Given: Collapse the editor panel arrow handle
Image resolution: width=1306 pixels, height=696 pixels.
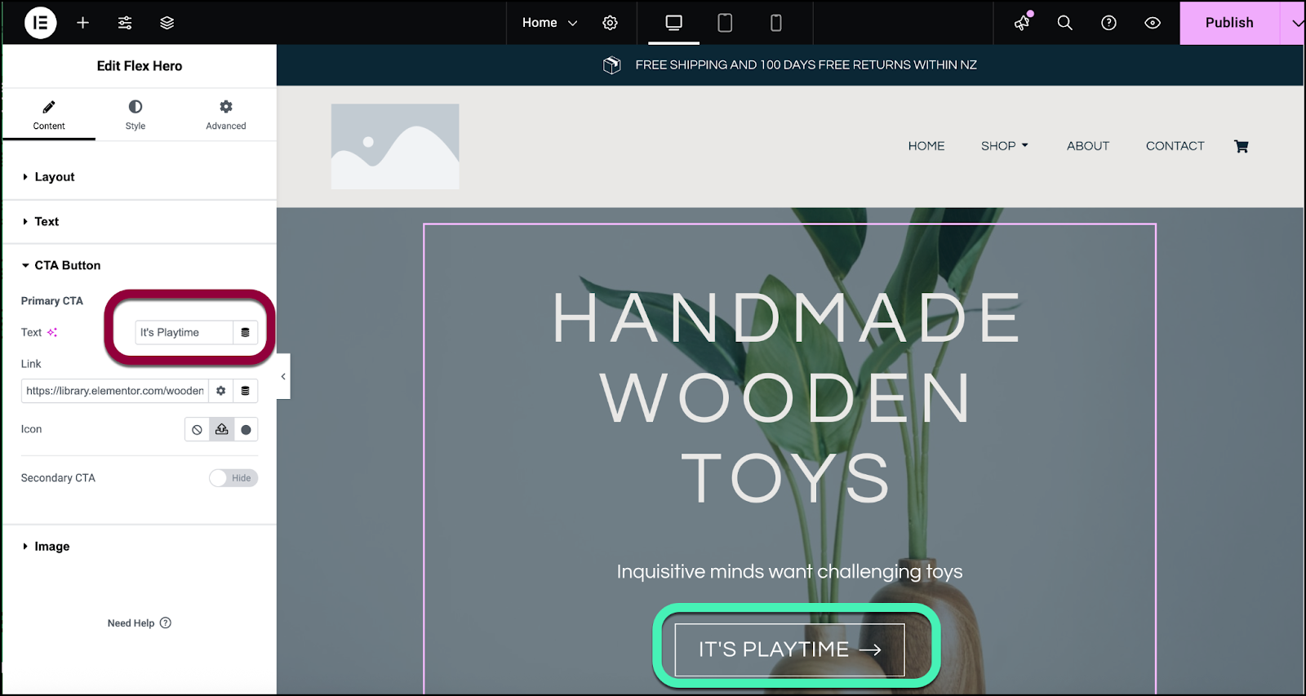Looking at the screenshot, I should click(283, 376).
